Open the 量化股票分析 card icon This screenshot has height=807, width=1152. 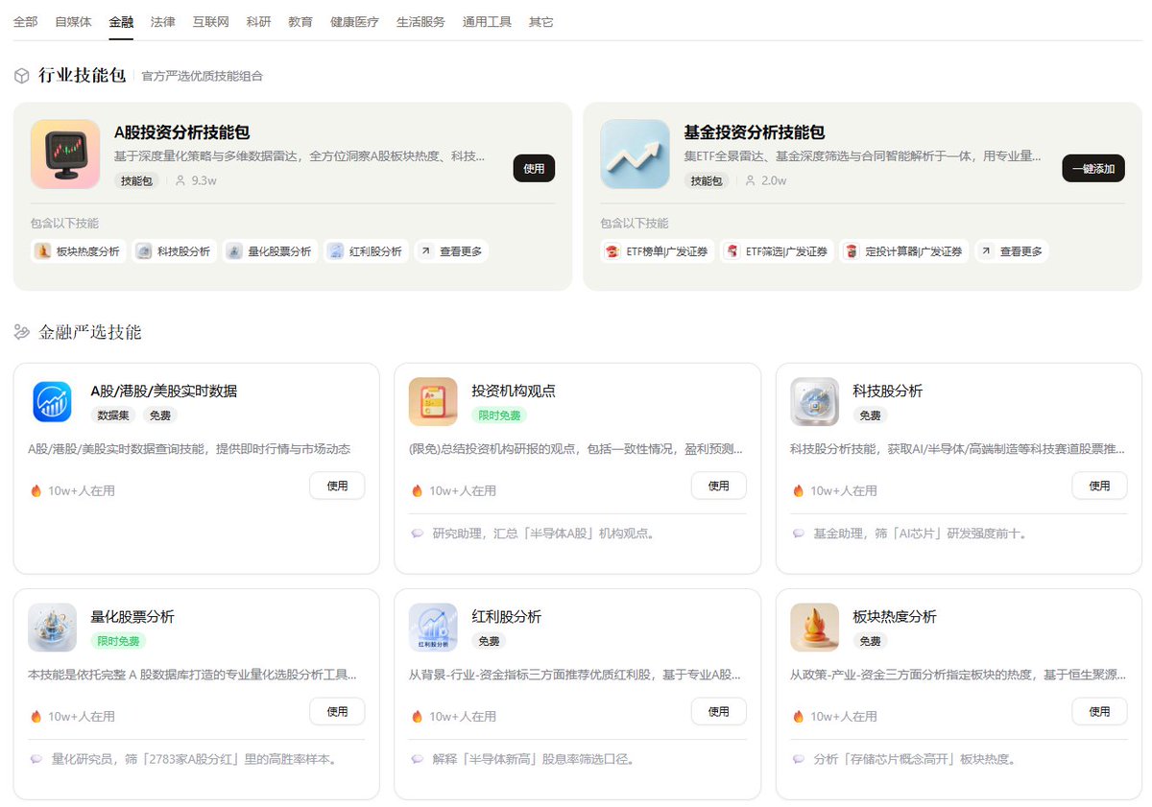[x=53, y=627]
